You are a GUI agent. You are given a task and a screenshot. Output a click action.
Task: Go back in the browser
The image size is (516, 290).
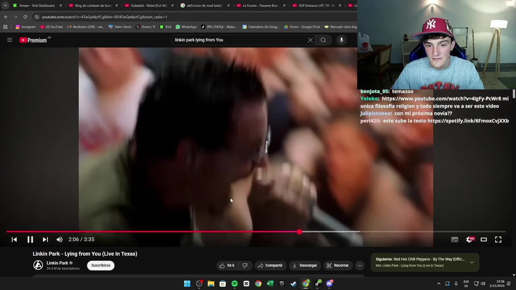click(x=6, y=17)
